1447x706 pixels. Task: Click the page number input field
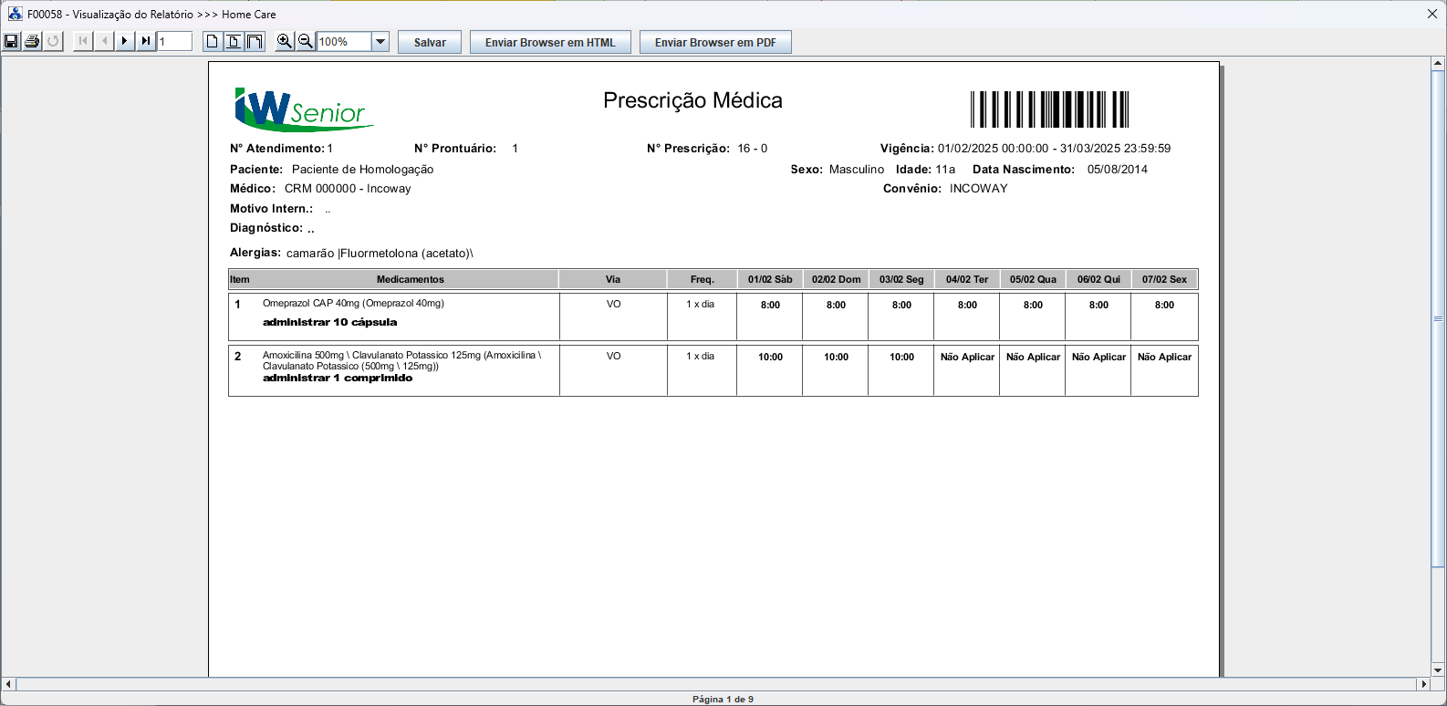[x=174, y=41]
